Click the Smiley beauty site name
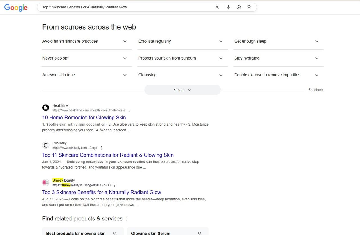The width and height of the screenshot is (360, 235). pyautogui.click(x=64, y=180)
